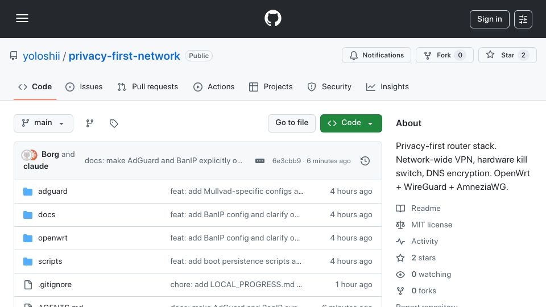Fork this repository
This screenshot has width=546, height=307.
(445, 55)
